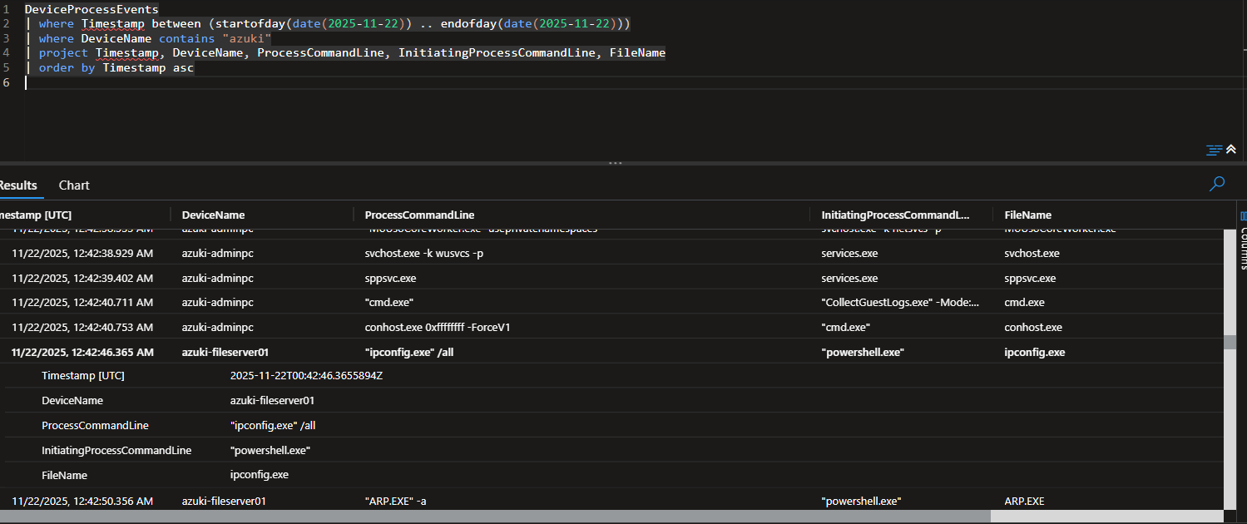Screen dimensions: 1247x524
Task: Click the 12:42:50.356 AM timestamp cell
Action: tap(82, 501)
